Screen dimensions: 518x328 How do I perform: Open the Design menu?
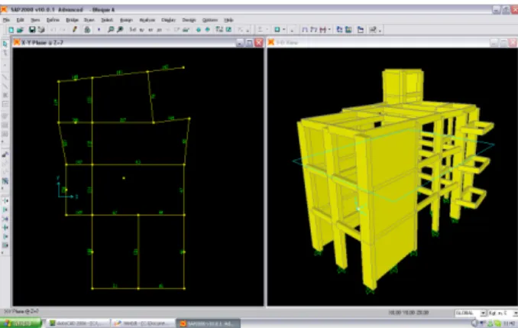(x=189, y=20)
